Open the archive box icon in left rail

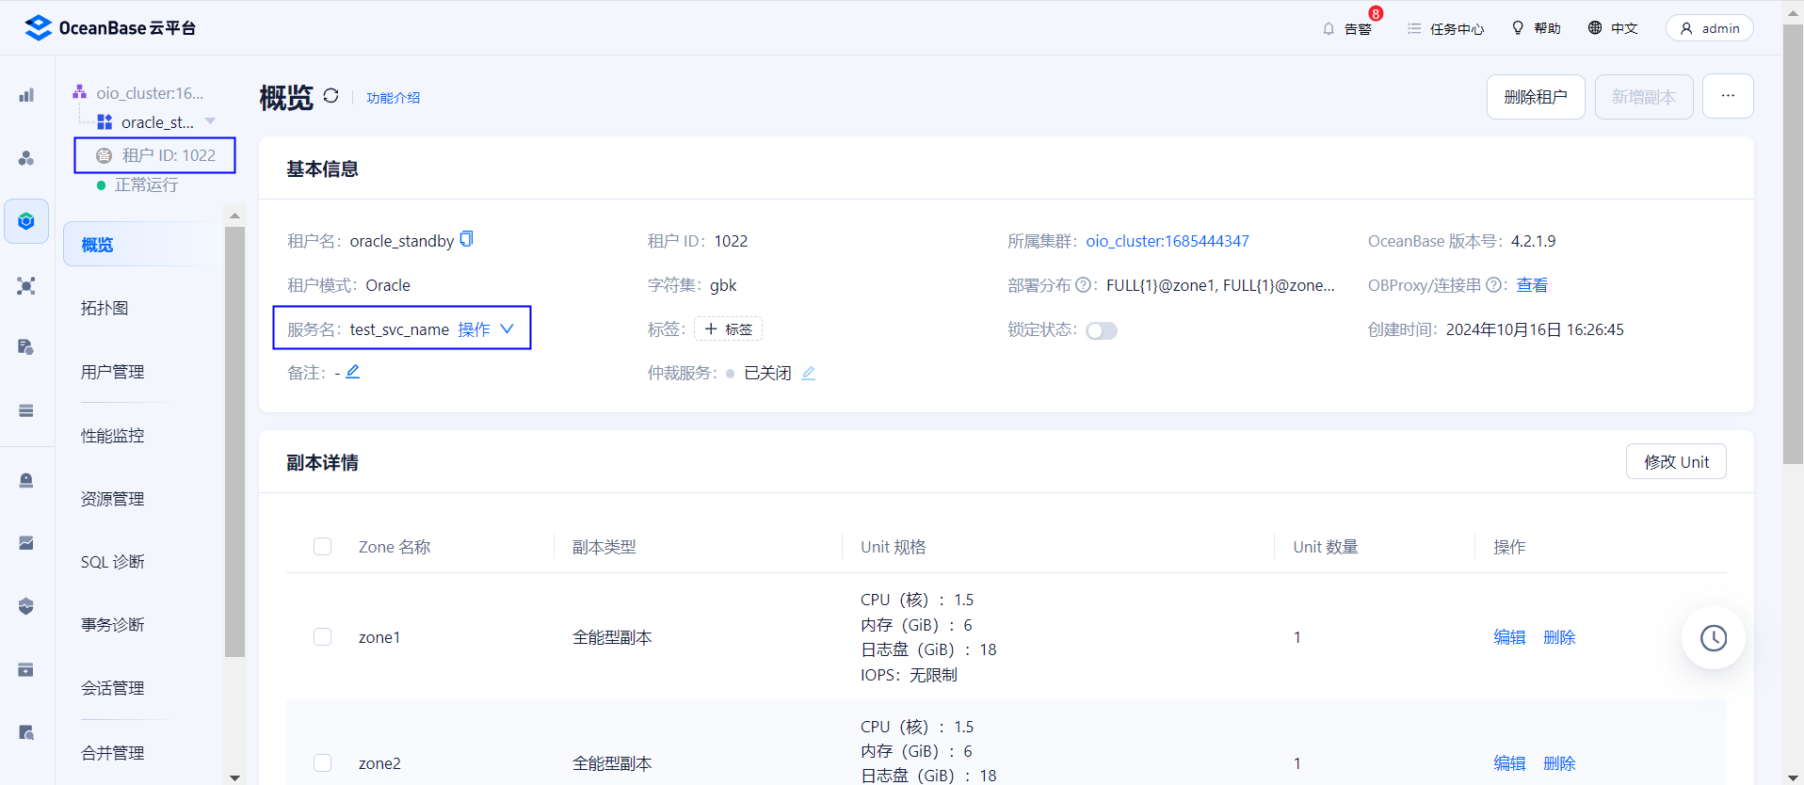click(x=26, y=669)
